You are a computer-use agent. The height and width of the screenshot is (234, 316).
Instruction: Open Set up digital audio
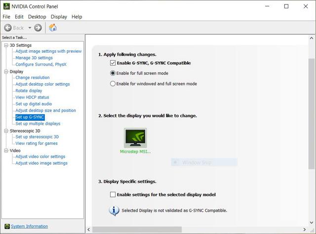[34, 104]
